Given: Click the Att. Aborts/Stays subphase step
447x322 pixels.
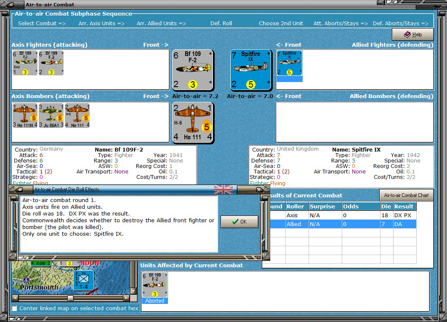Looking at the screenshot, I should pyautogui.click(x=341, y=24).
